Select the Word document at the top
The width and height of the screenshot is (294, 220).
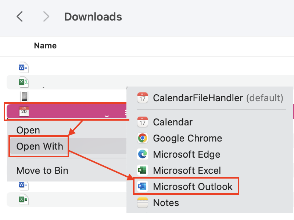click(x=24, y=67)
